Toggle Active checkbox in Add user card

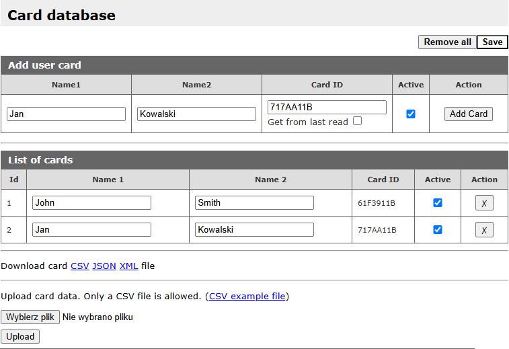point(411,114)
